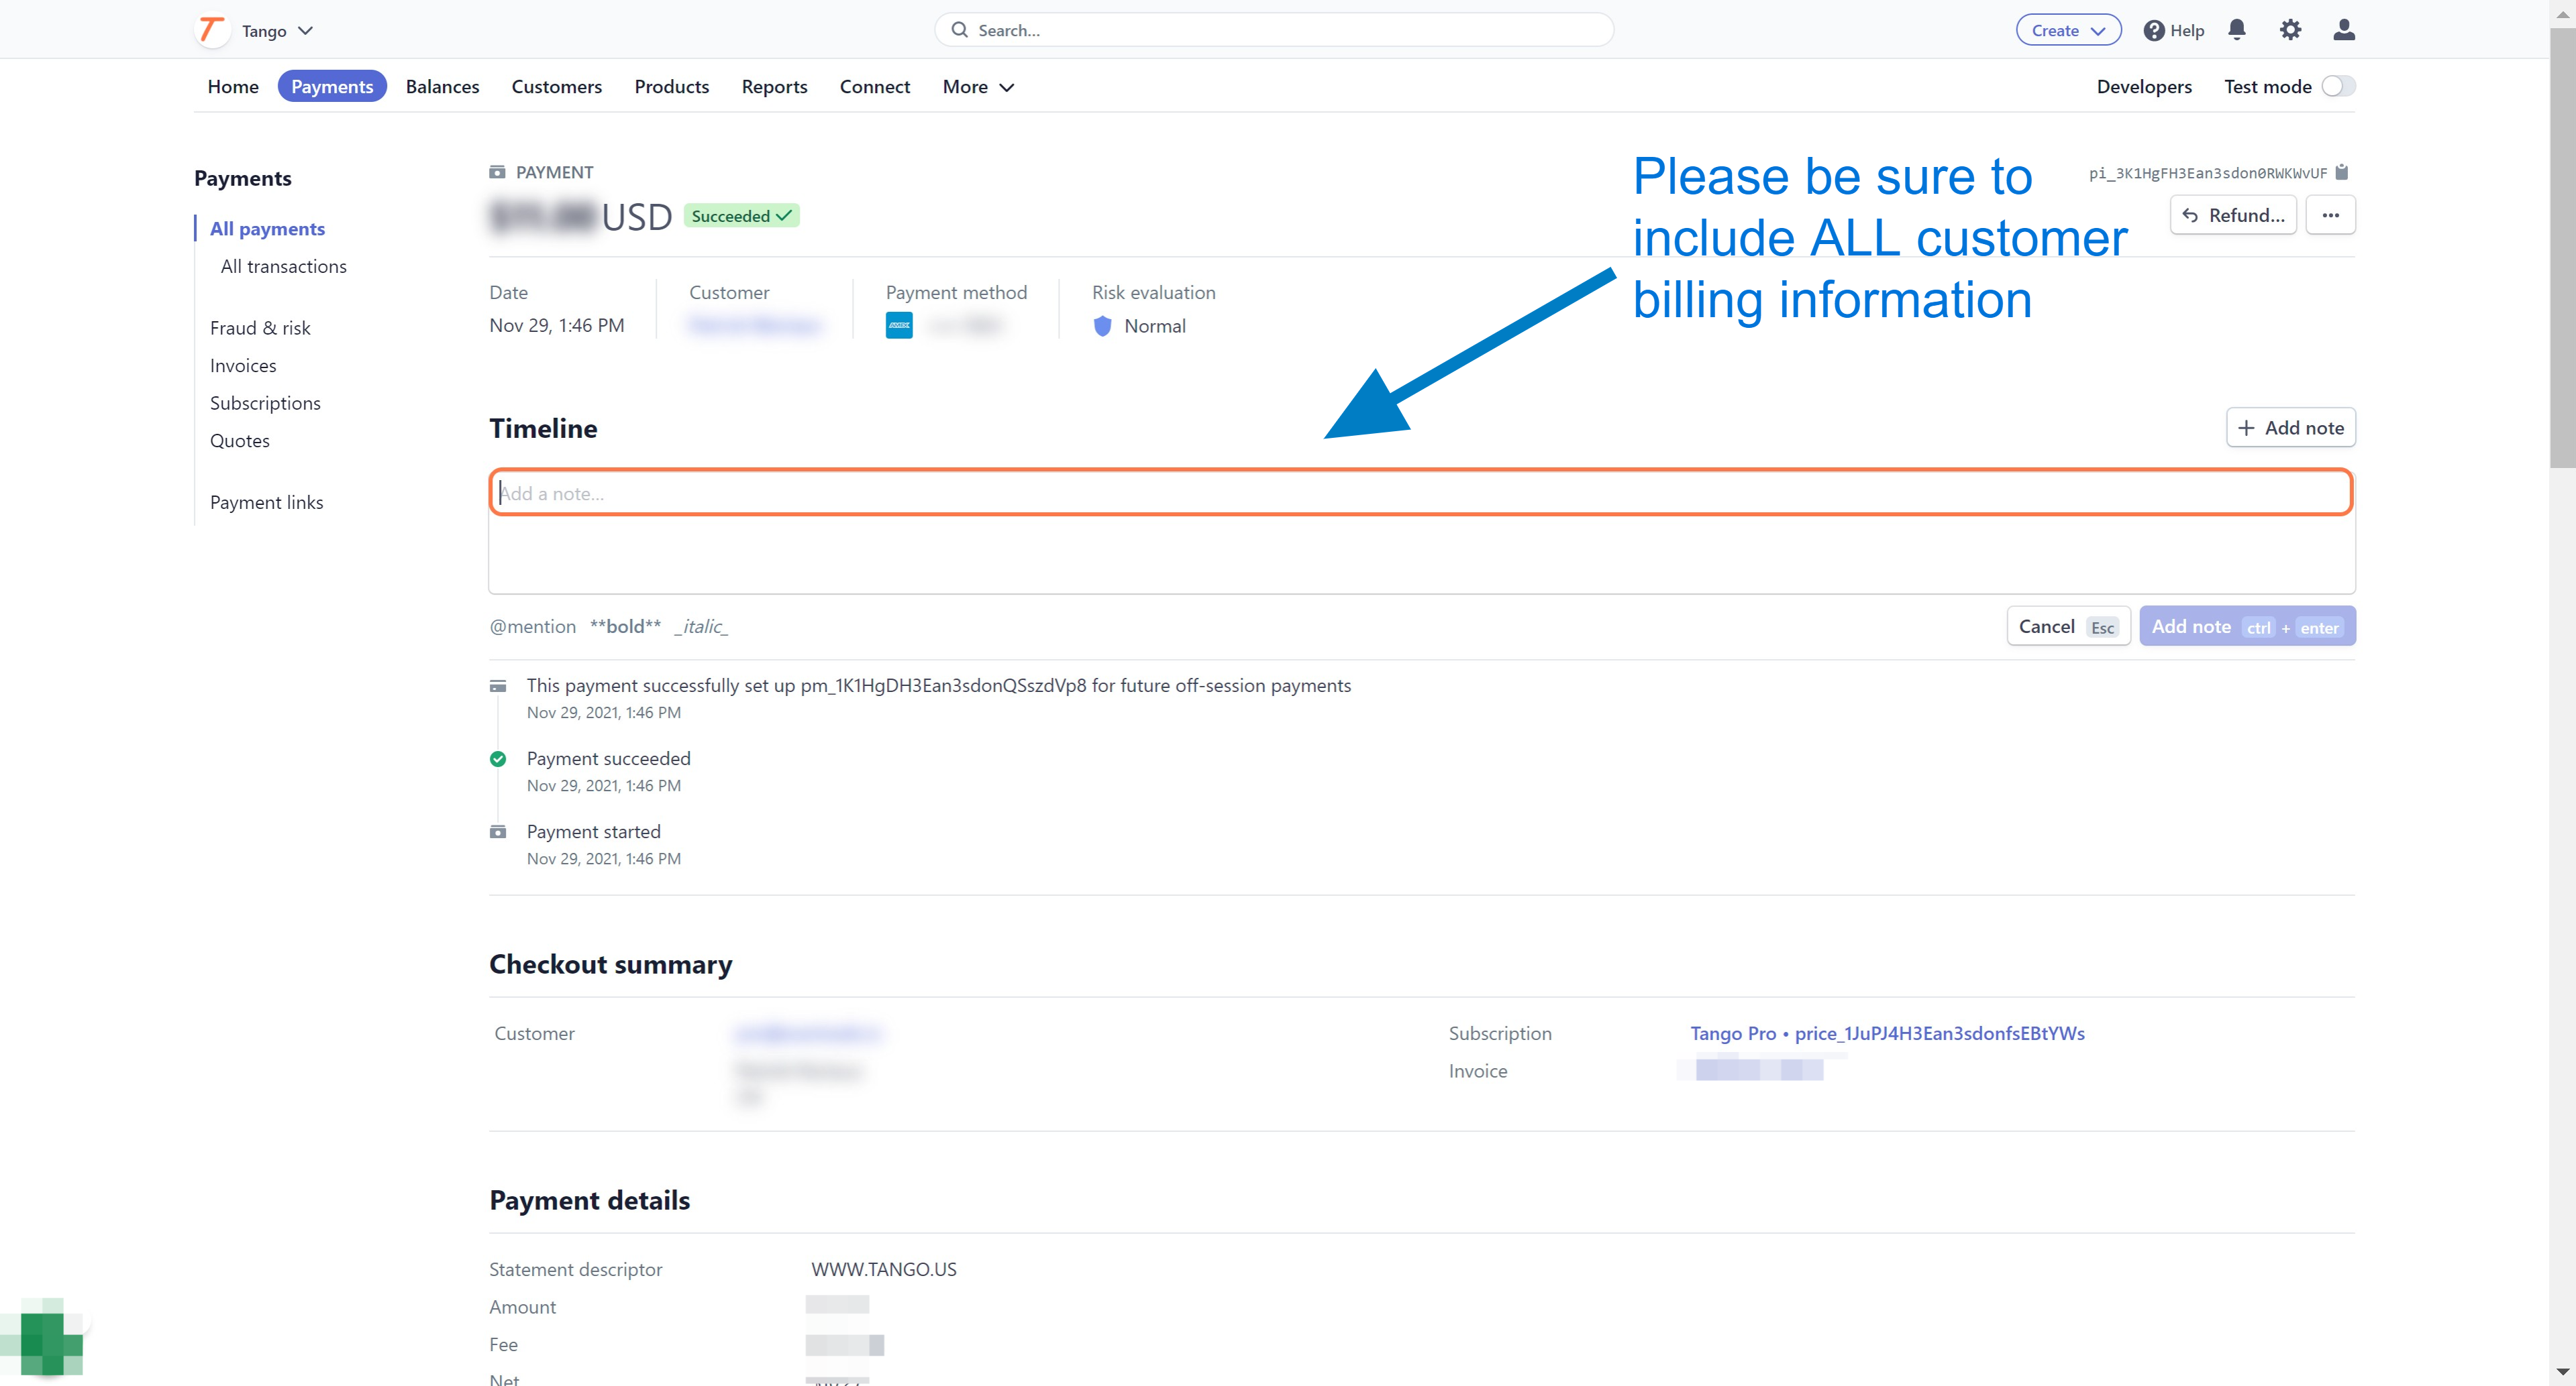The image size is (2576, 1386).
Task: Click the Help question mark icon
Action: click(2154, 30)
